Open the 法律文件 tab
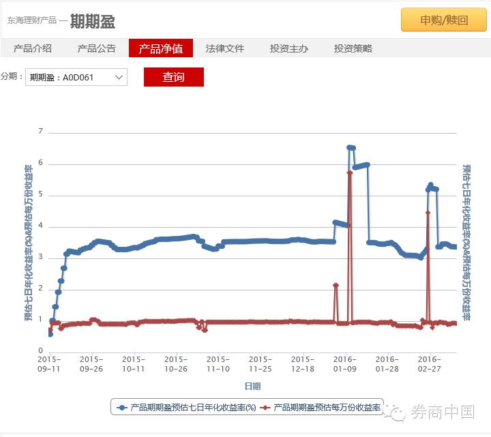This screenshot has height=437, width=491. 225,48
